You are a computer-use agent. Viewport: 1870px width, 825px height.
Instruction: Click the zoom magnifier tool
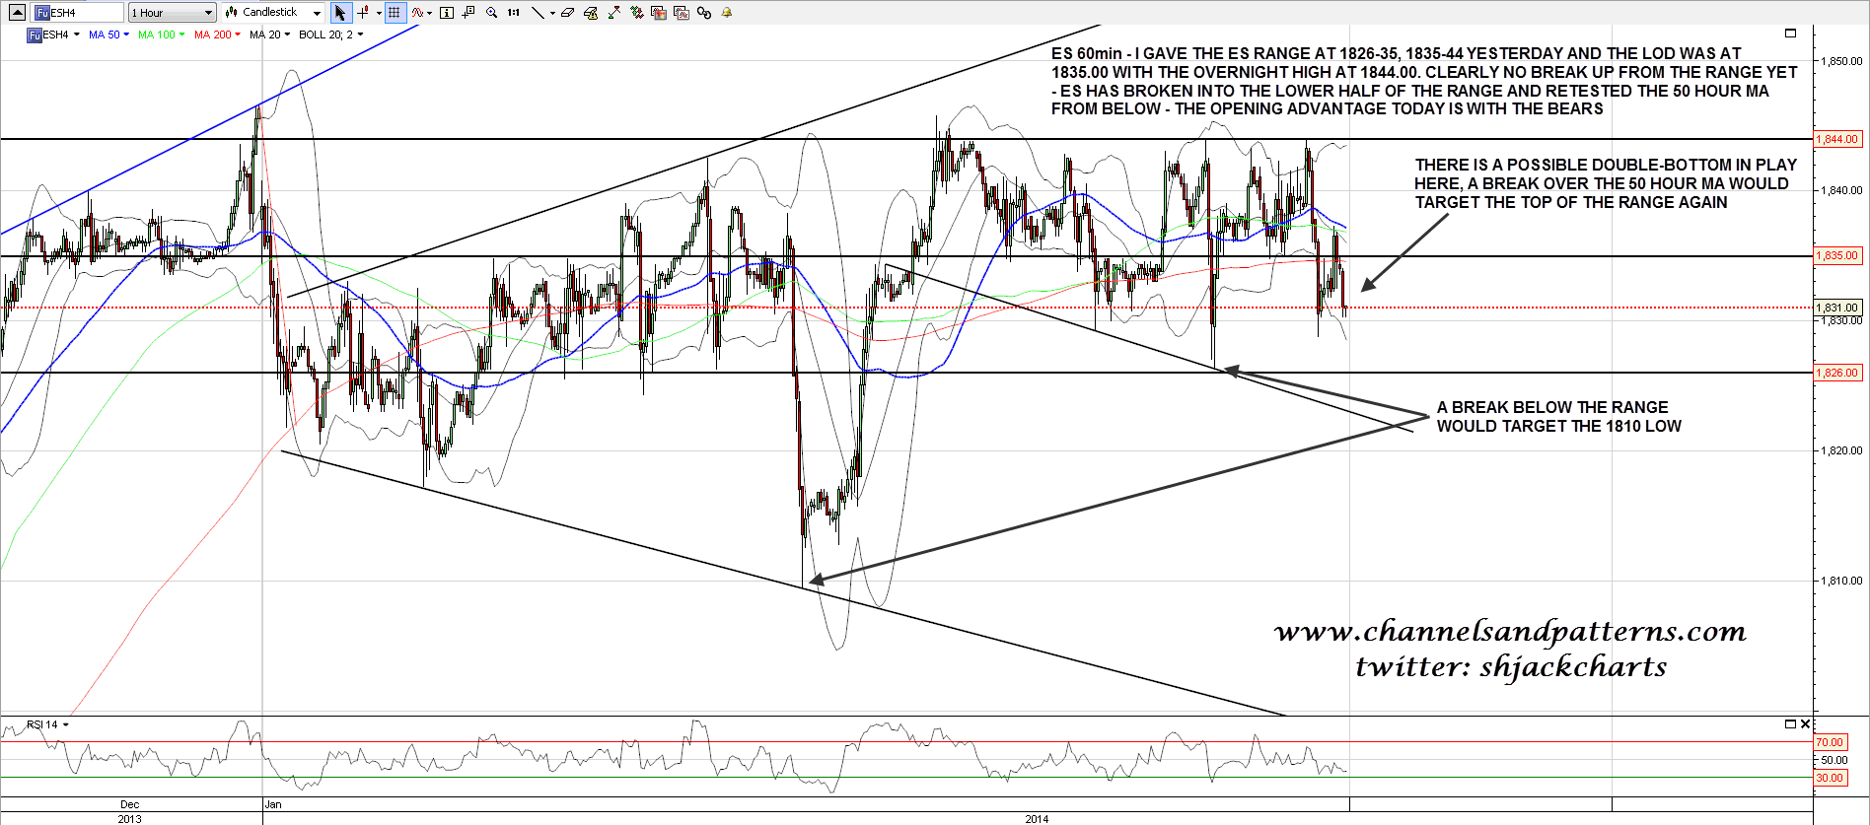click(491, 13)
